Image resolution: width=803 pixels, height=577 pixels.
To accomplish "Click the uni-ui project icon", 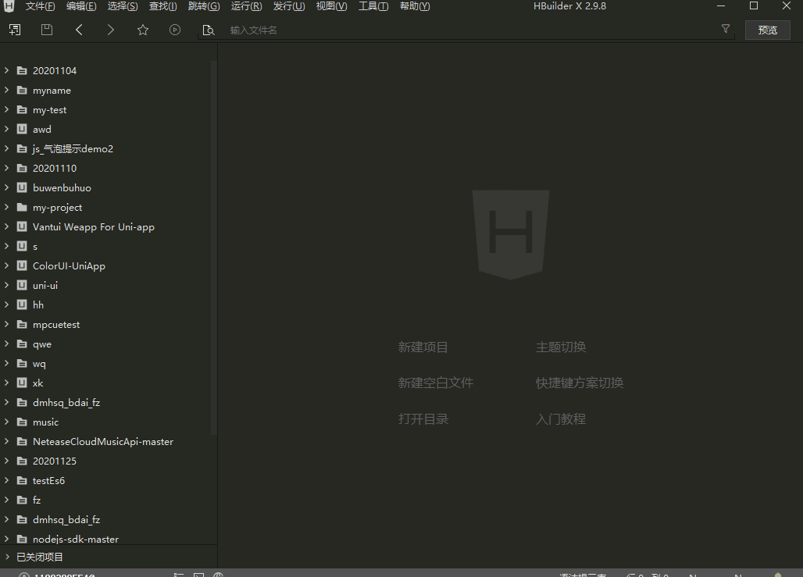I will (22, 285).
